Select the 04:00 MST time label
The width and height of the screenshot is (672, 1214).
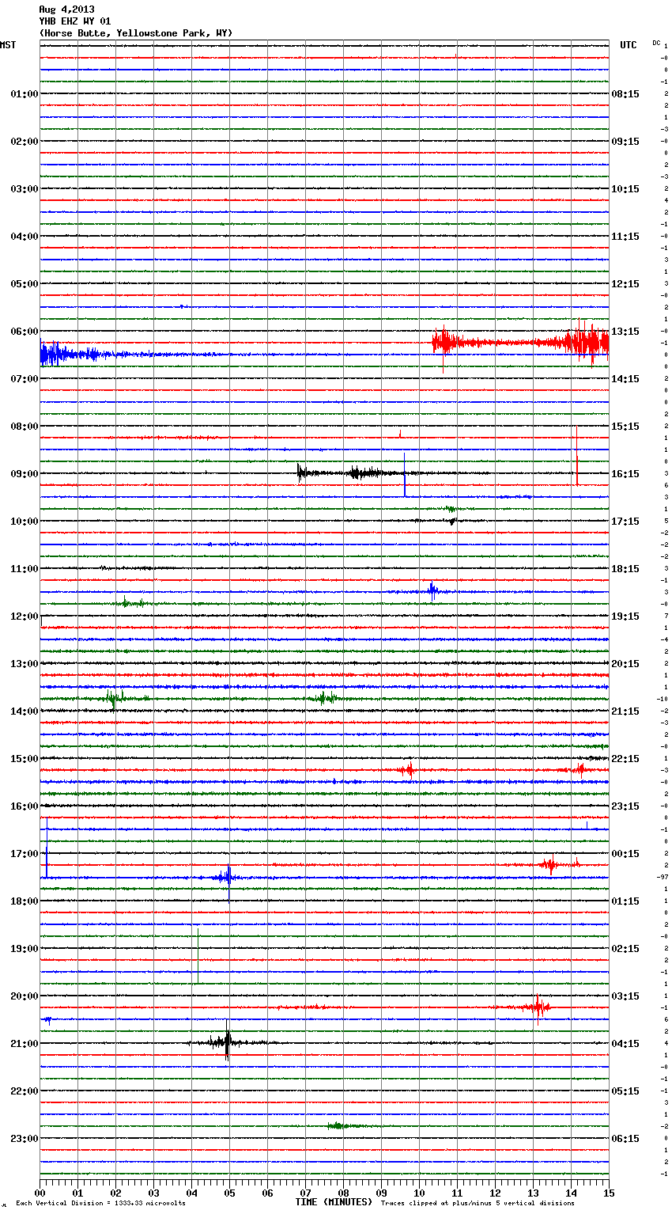(25, 237)
